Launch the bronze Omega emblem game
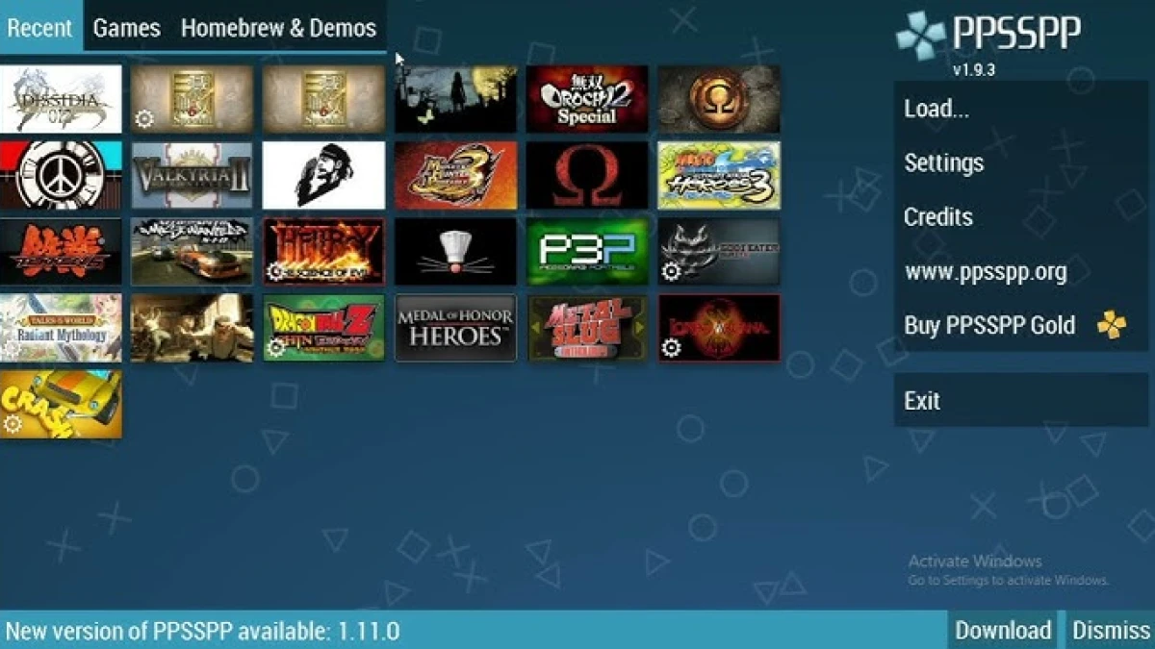 719,99
